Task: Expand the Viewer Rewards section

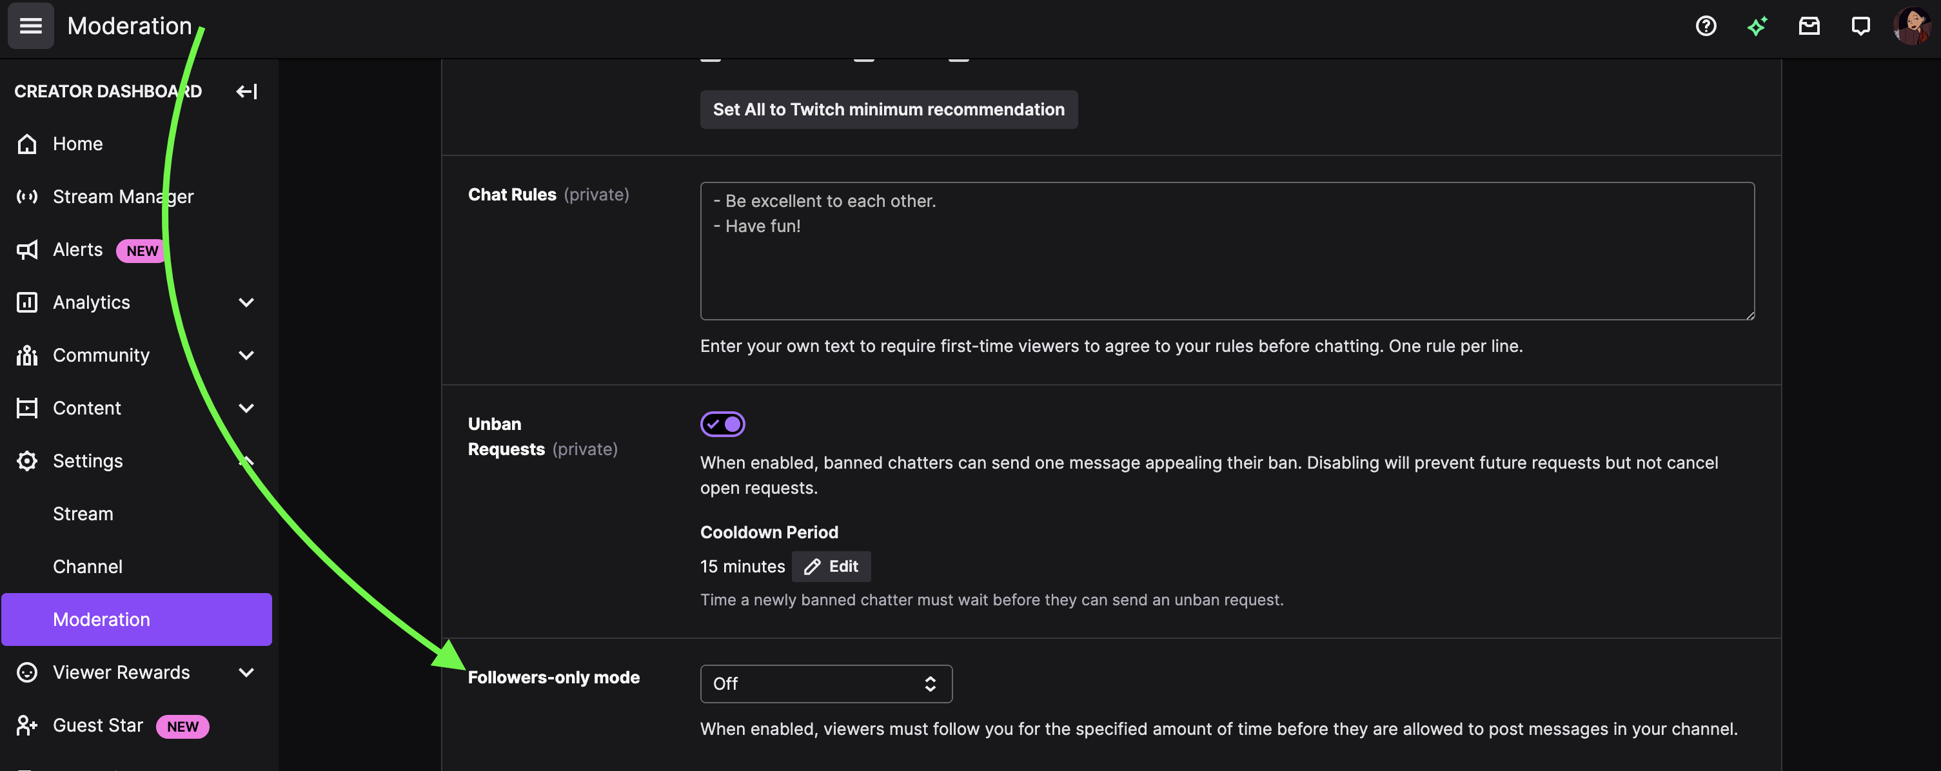Action: click(x=246, y=672)
